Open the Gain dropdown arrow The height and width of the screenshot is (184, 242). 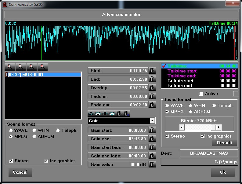point(152,121)
